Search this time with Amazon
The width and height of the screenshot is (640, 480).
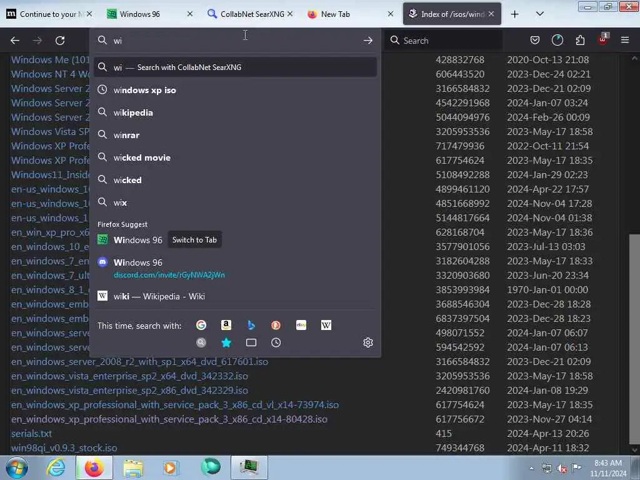[x=226, y=325]
